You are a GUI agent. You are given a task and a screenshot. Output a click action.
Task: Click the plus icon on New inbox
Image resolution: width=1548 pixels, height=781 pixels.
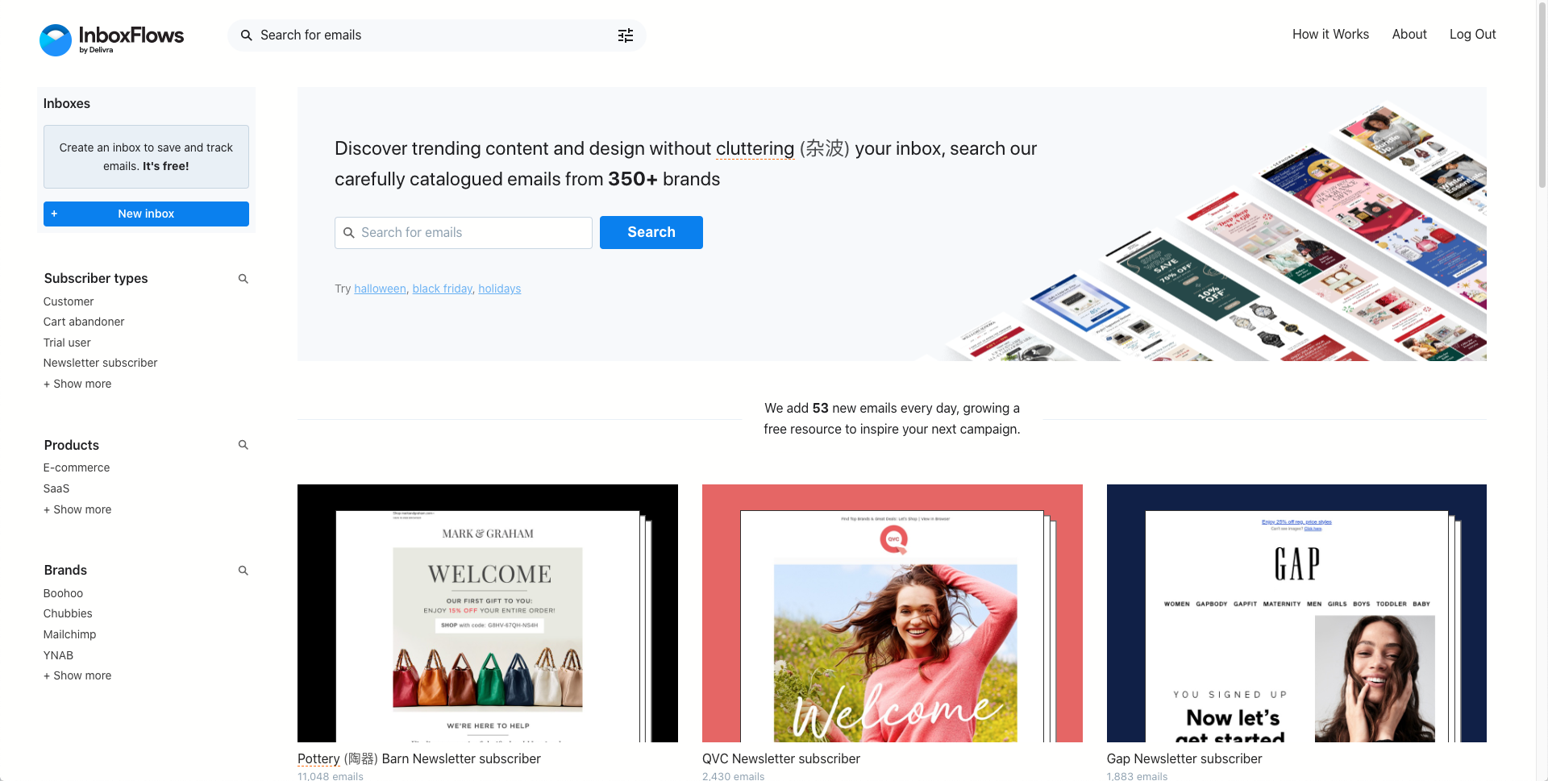(x=54, y=214)
